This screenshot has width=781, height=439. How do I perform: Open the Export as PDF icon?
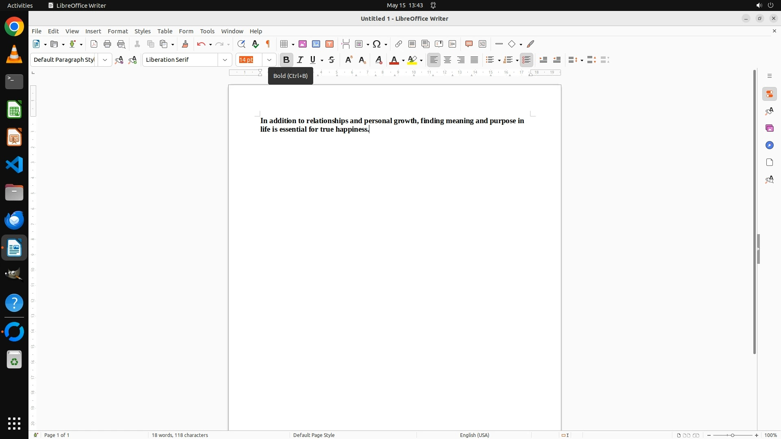pyautogui.click(x=94, y=44)
